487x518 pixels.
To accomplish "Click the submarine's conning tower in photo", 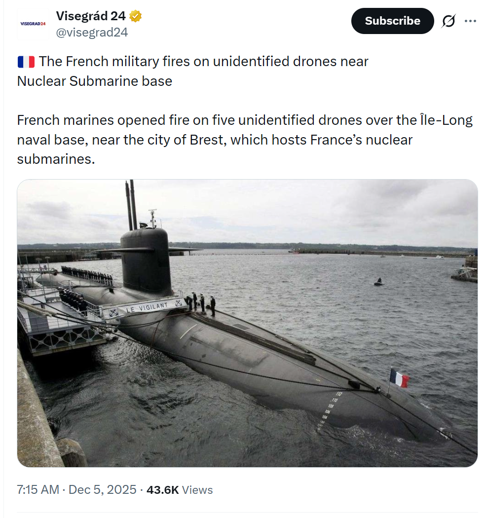I will click(x=147, y=260).
